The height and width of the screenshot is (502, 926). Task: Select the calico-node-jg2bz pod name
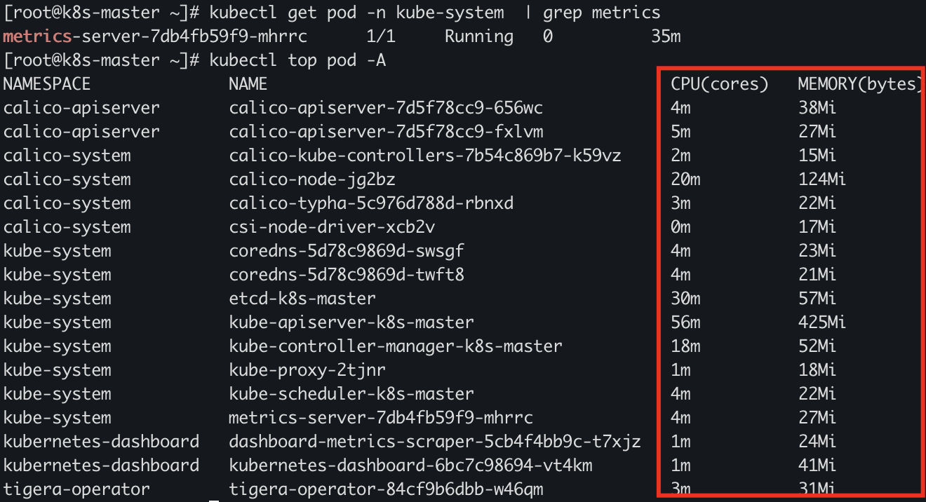click(x=317, y=179)
